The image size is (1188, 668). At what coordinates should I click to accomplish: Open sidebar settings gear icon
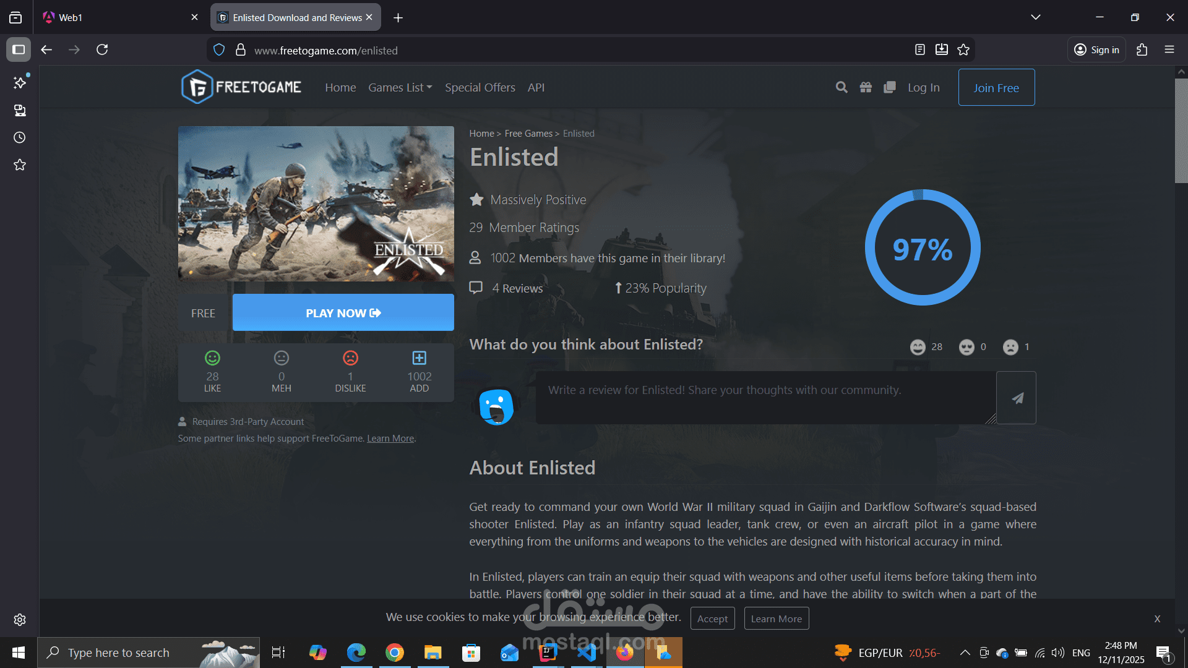pyautogui.click(x=20, y=620)
